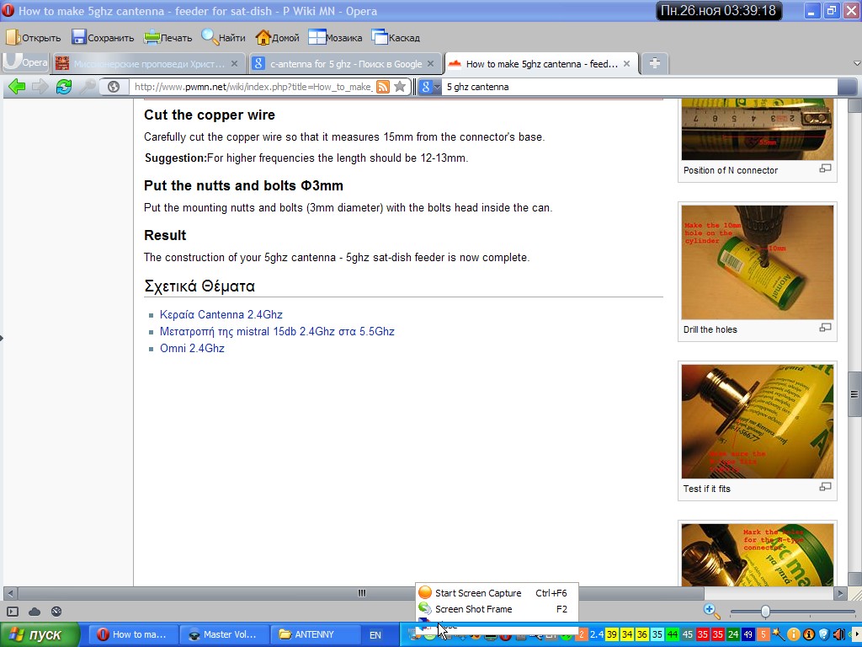862x647 pixels.
Task: Close the How to make 5ghz cantenna tab
Action: coord(626,64)
